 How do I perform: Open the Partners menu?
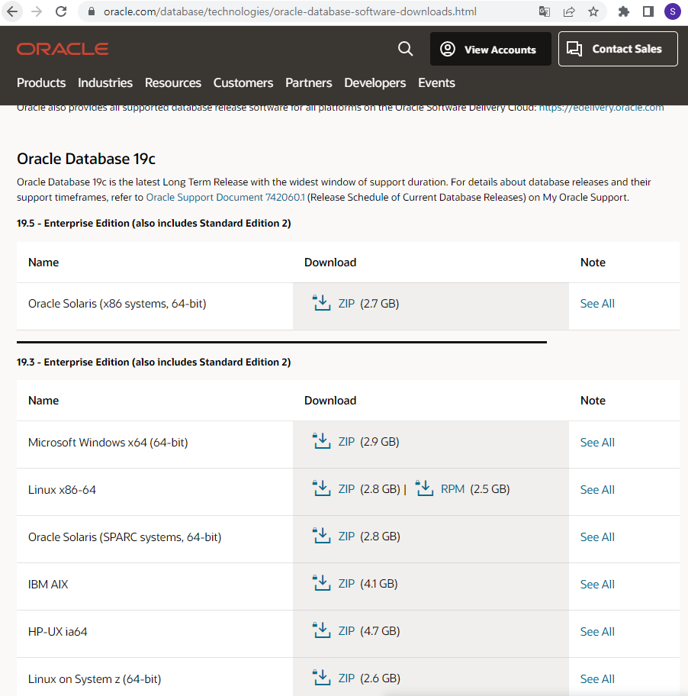coord(309,82)
